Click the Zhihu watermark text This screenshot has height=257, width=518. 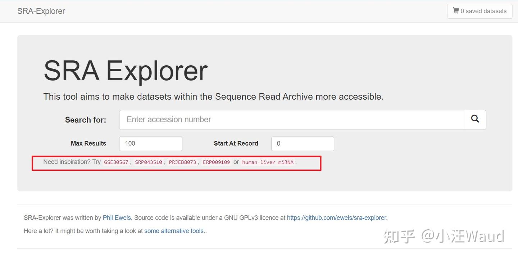444,236
